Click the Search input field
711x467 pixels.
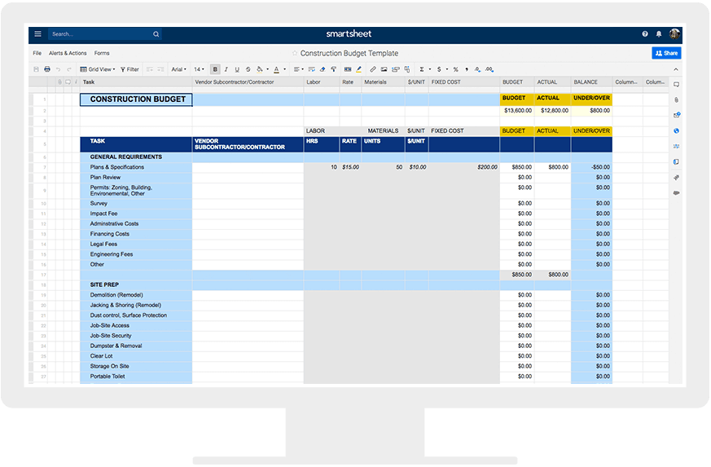coord(98,34)
